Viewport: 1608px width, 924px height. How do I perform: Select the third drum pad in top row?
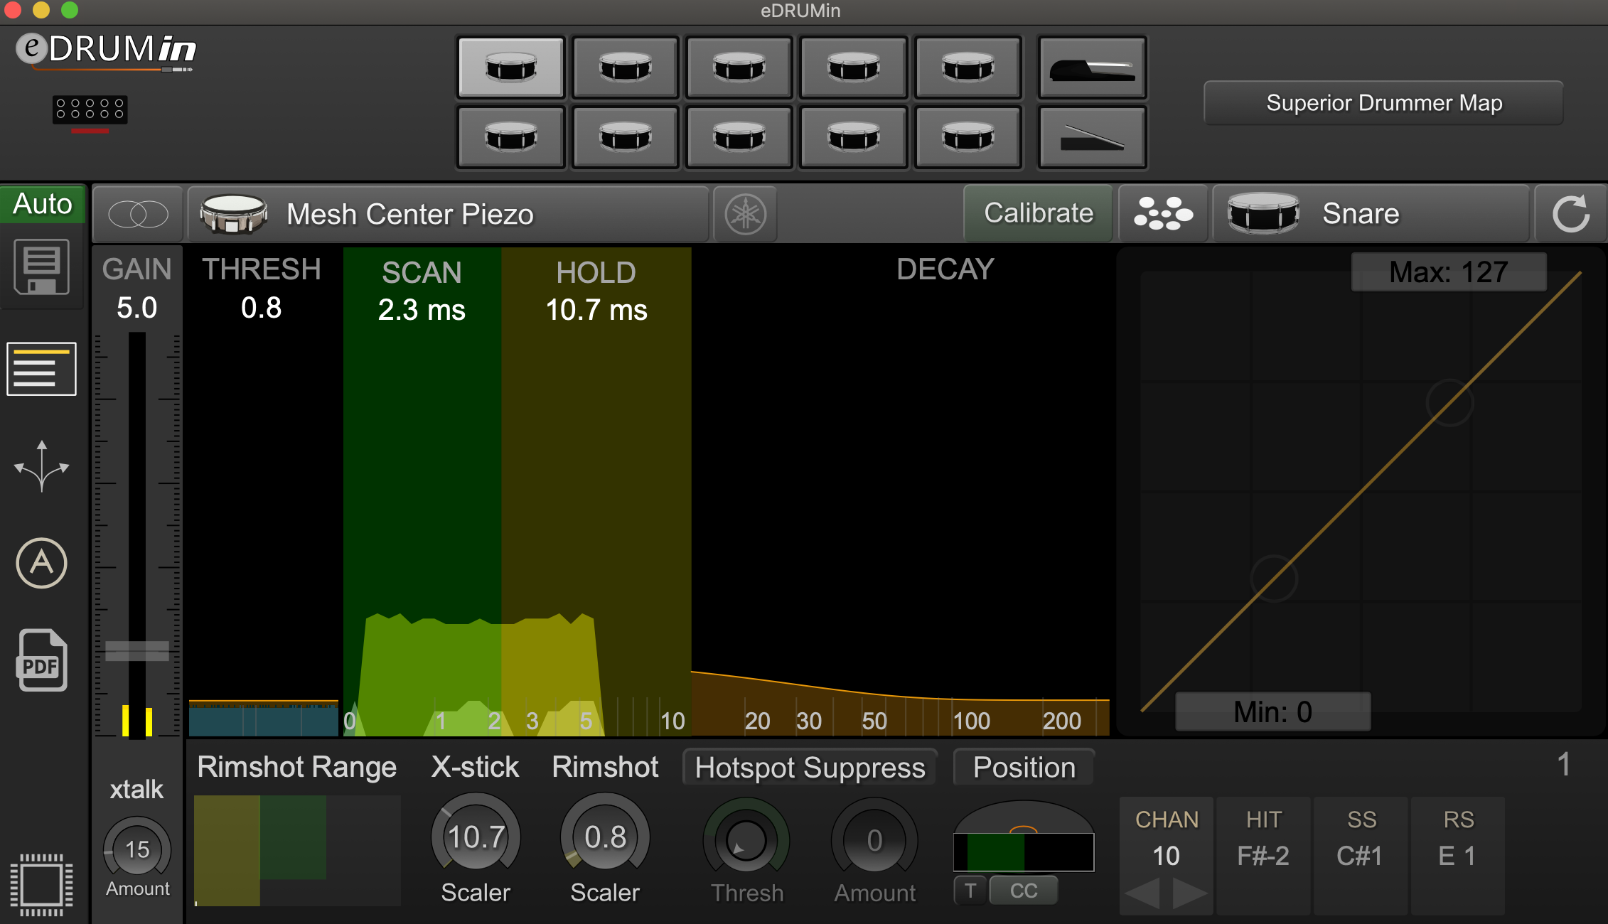[x=739, y=68]
